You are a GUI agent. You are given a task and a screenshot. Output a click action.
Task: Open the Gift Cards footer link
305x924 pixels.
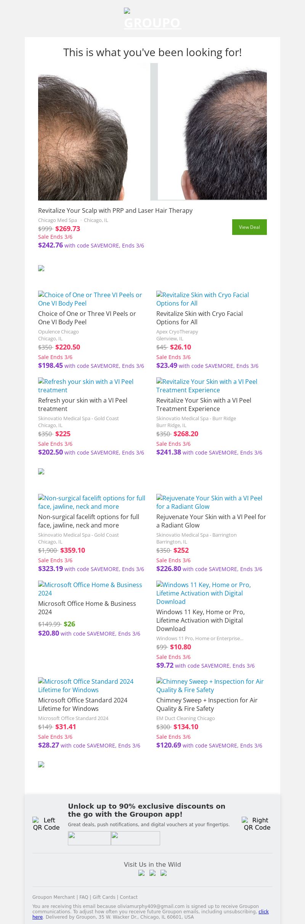104,897
